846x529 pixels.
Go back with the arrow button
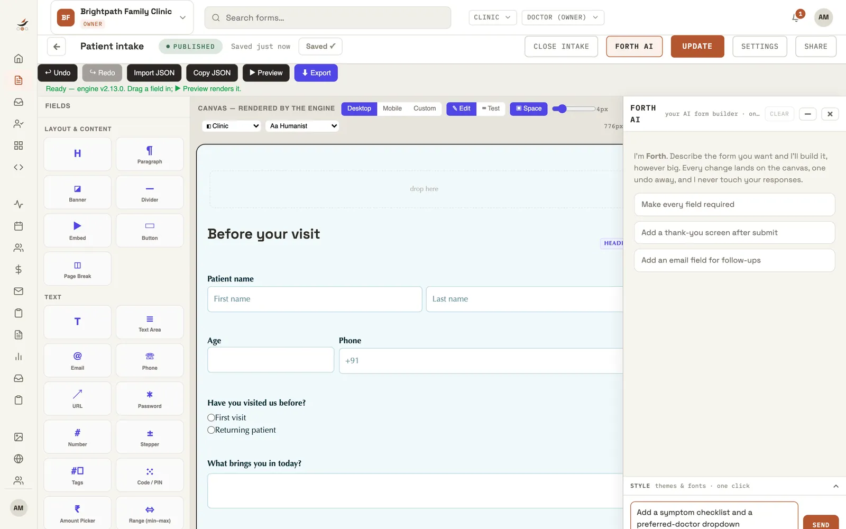click(57, 47)
